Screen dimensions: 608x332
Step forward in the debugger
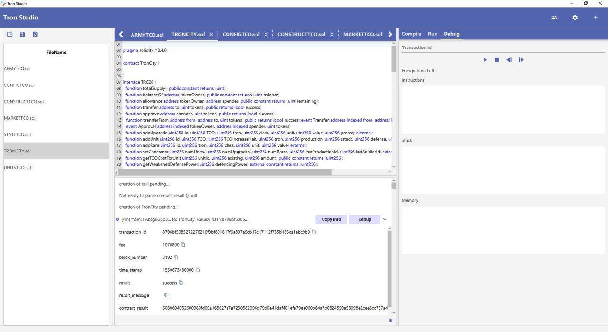pyautogui.click(x=521, y=60)
